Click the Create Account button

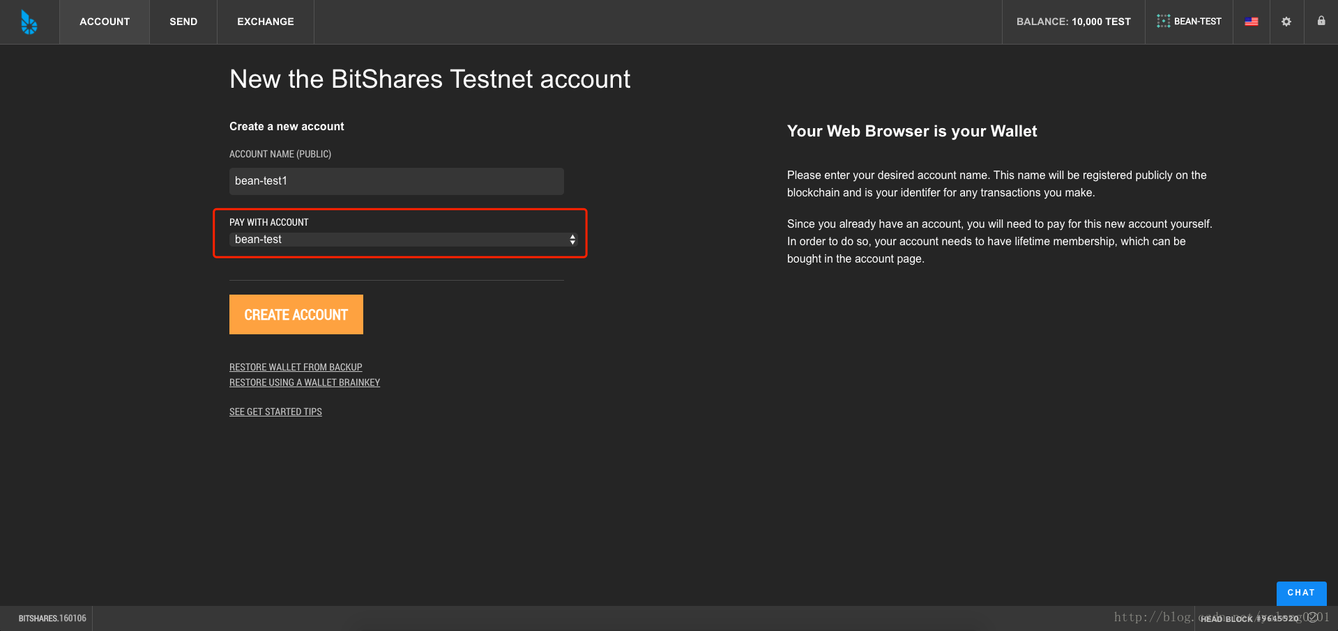[296, 315]
